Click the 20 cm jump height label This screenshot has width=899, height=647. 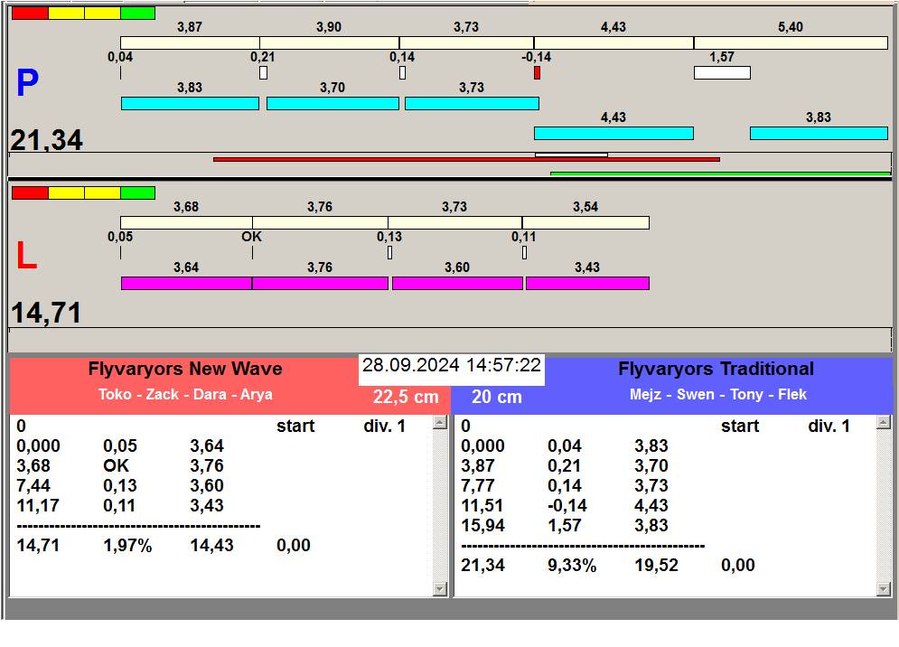click(x=497, y=397)
